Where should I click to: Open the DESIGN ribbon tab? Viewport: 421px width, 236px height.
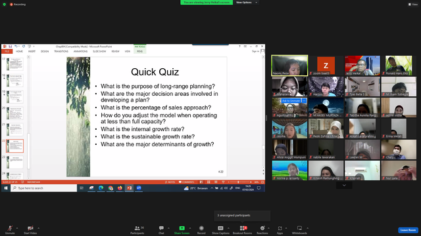click(45, 51)
